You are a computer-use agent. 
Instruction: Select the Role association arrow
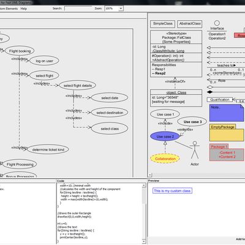[226, 80]
